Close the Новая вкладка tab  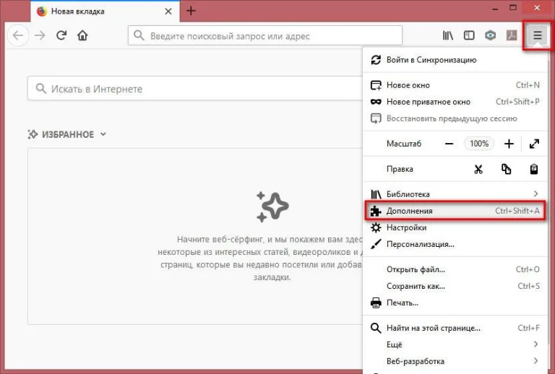pyautogui.click(x=168, y=12)
